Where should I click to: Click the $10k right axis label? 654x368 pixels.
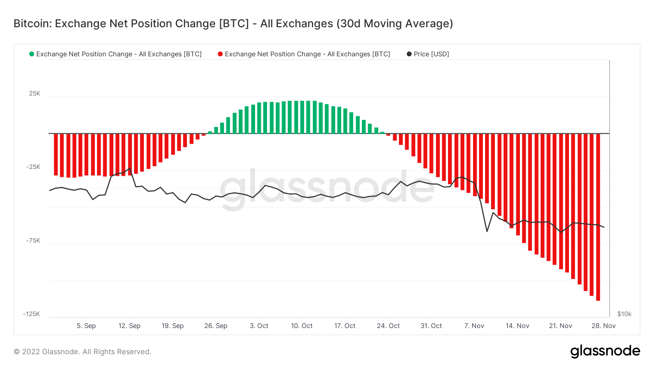click(x=624, y=314)
